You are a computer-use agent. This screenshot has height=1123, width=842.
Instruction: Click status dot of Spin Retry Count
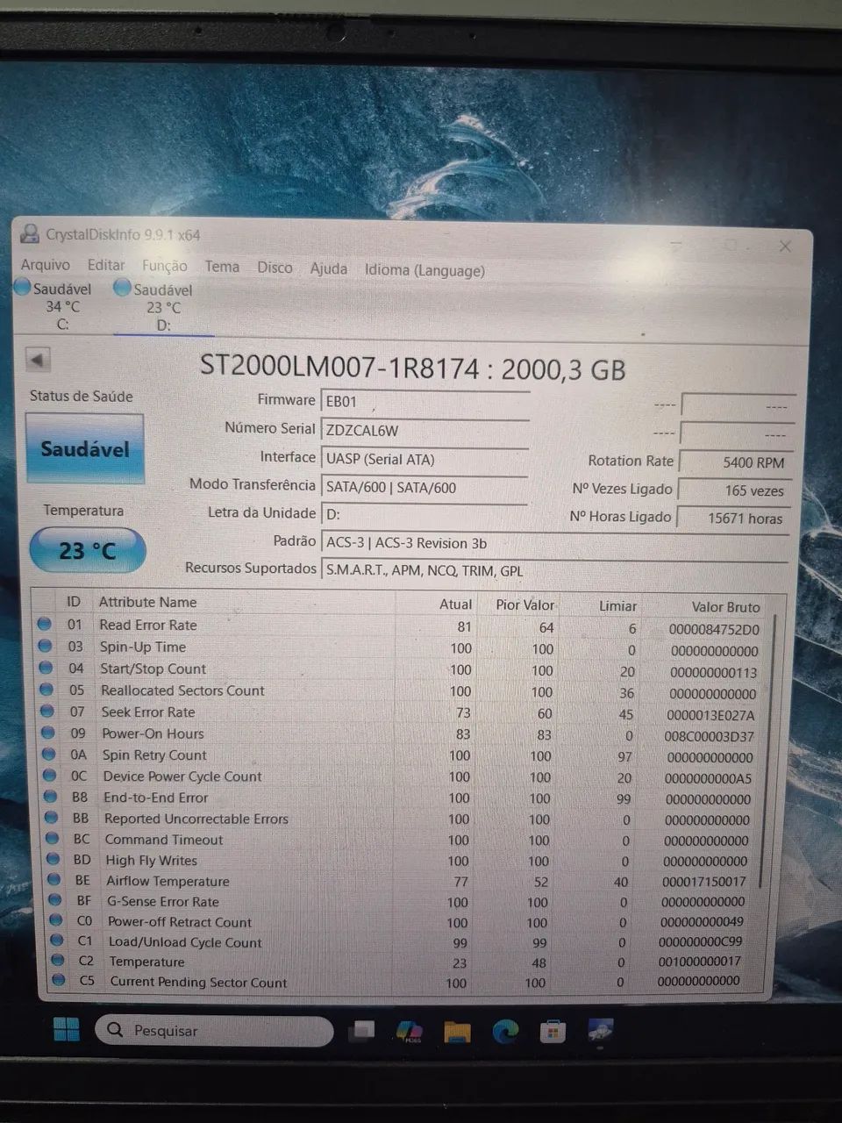[x=49, y=755]
